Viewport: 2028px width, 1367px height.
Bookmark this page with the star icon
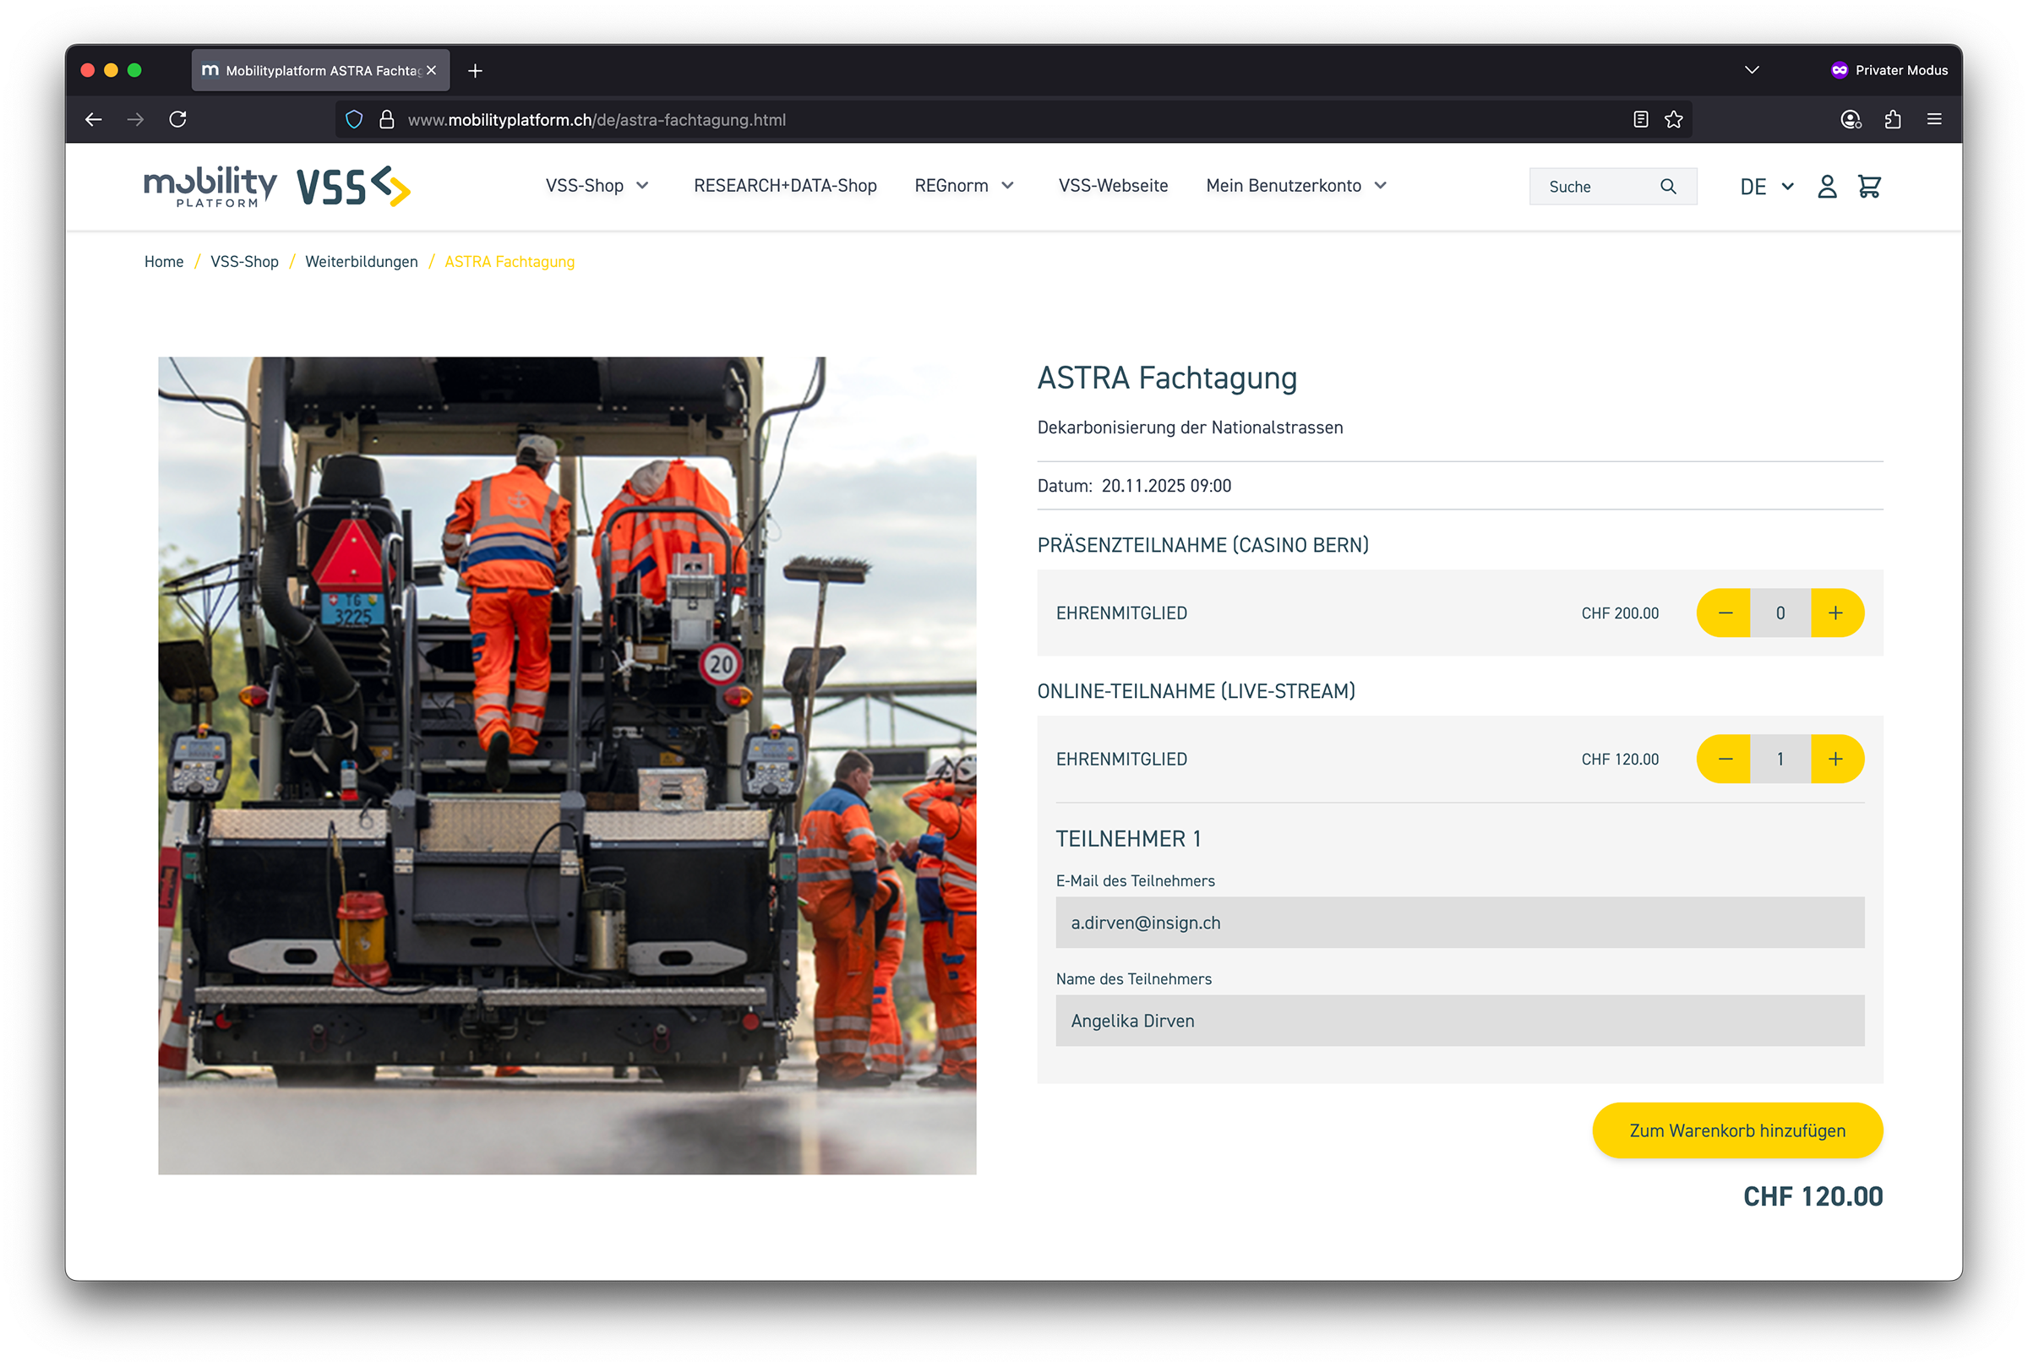[x=1673, y=119]
